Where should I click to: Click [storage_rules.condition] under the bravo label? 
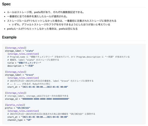click(23, 78)
